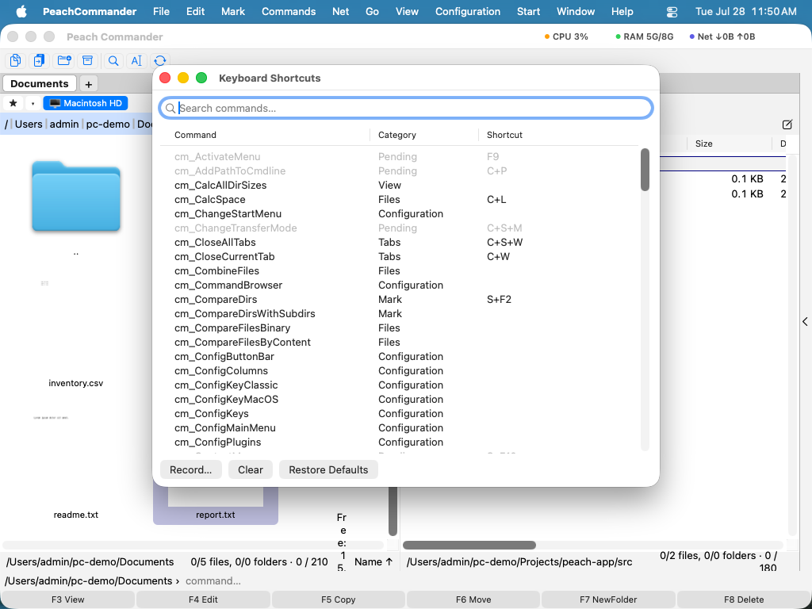Click the Clear button
Screen dimensions: 812x609
tap(251, 469)
